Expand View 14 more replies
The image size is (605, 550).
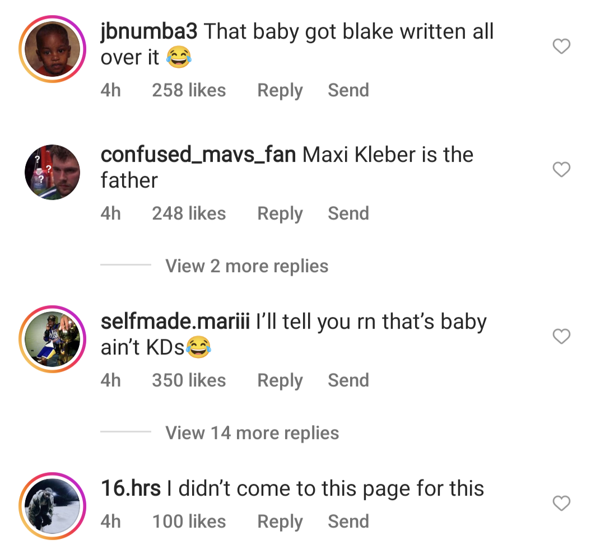pos(252,433)
